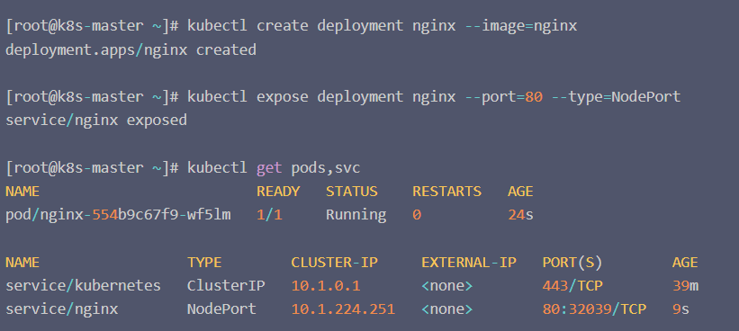Viewport: 739px width, 331px height.
Task: Click the READY column header
Action: pos(278,192)
